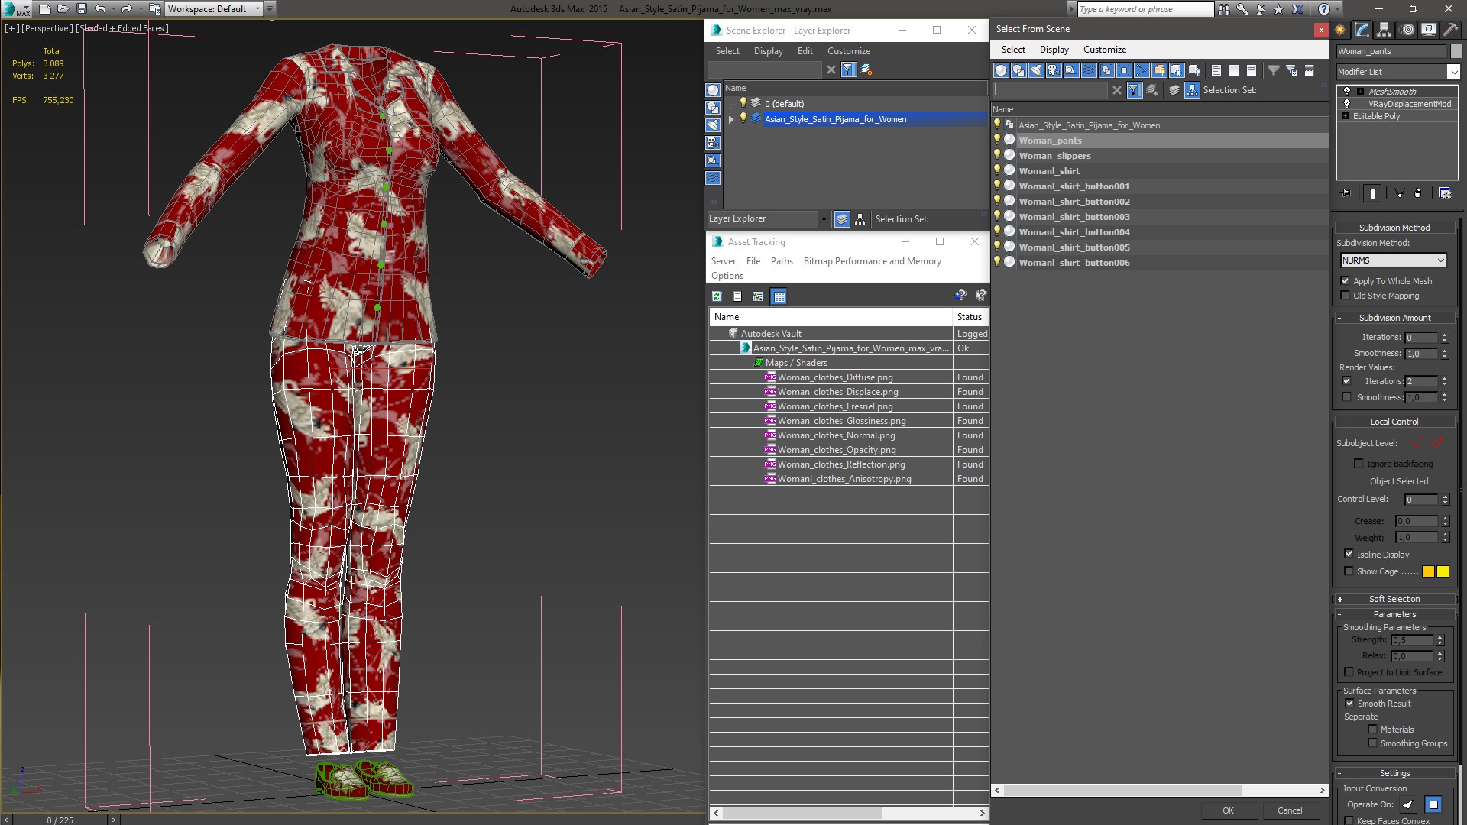The width and height of the screenshot is (1467, 825).
Task: Open Edit menu in Scene Explorer
Action: point(805,51)
